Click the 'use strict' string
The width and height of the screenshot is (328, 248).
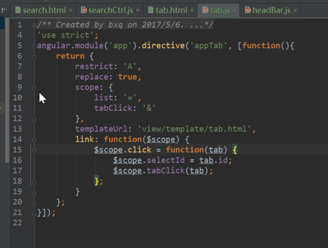click(66, 35)
